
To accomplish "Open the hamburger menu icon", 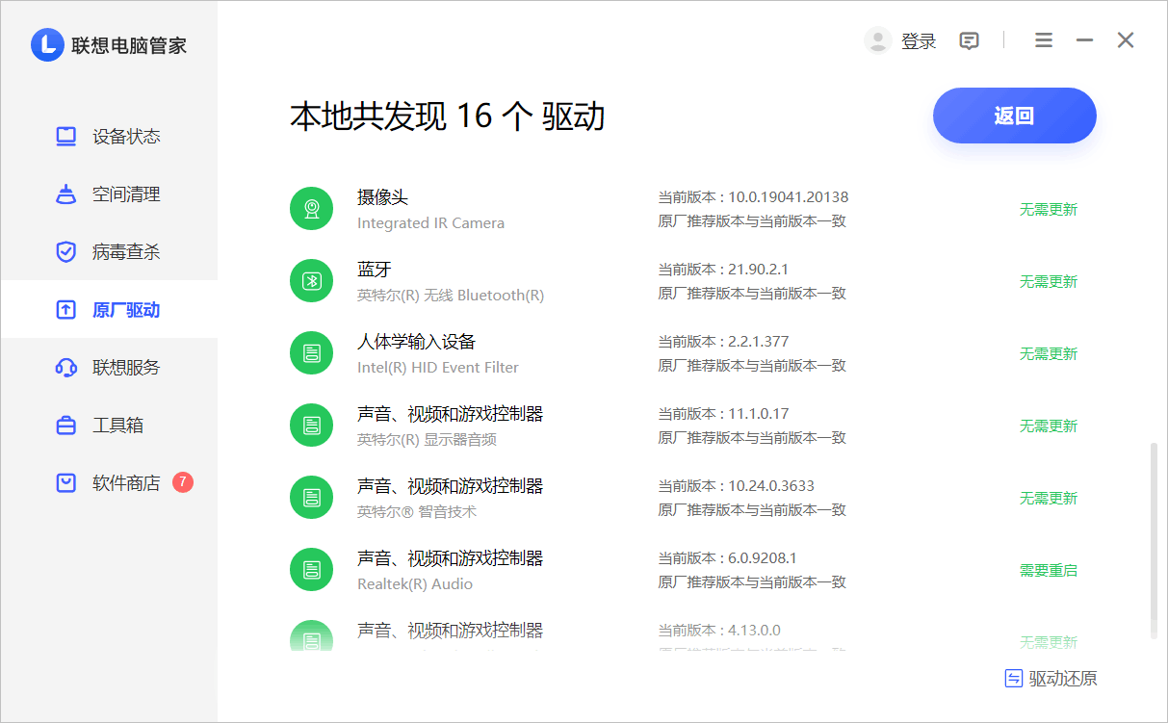I will point(1044,40).
